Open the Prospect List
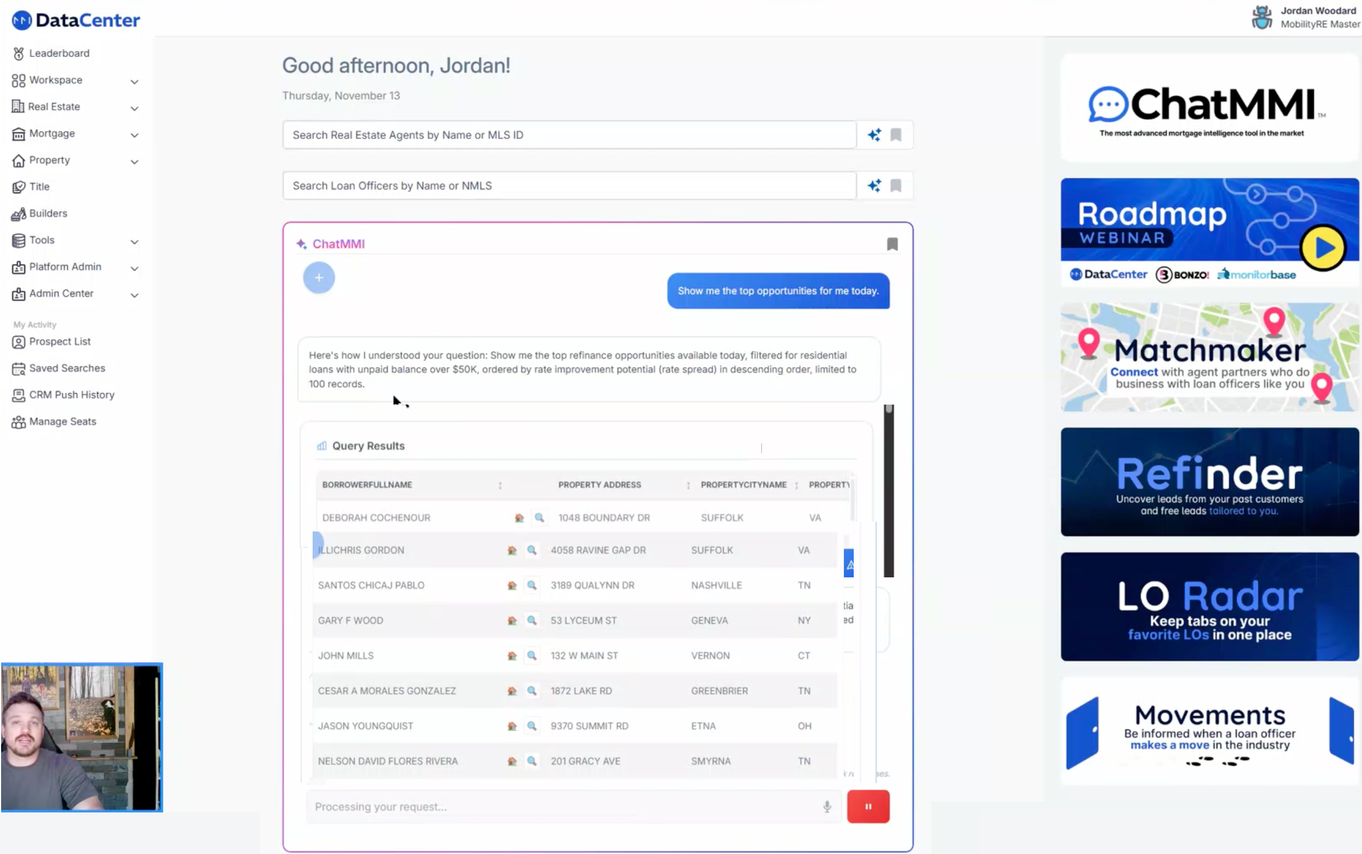 59,341
